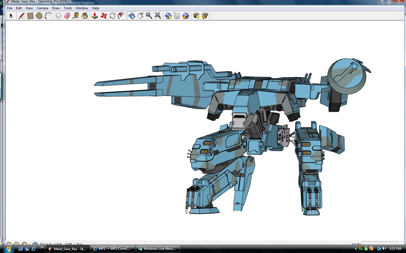Click the Get Models download icon
The width and height of the screenshot is (406, 253).
coord(196,16)
